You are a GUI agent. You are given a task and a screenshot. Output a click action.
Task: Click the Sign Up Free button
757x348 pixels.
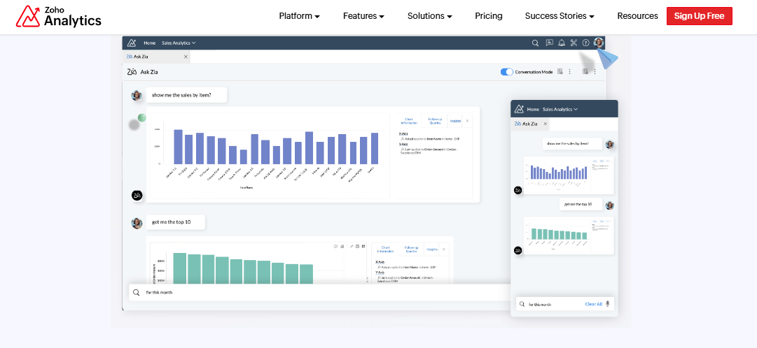[699, 16]
